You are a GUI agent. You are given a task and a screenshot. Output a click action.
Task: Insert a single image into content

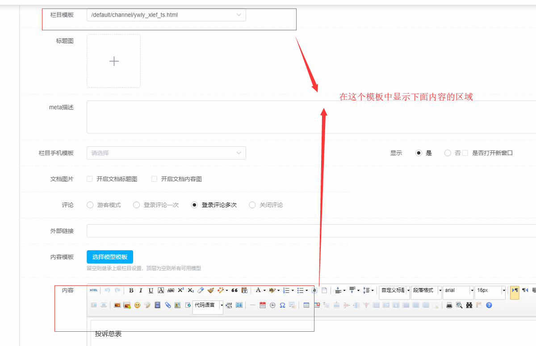click(117, 305)
